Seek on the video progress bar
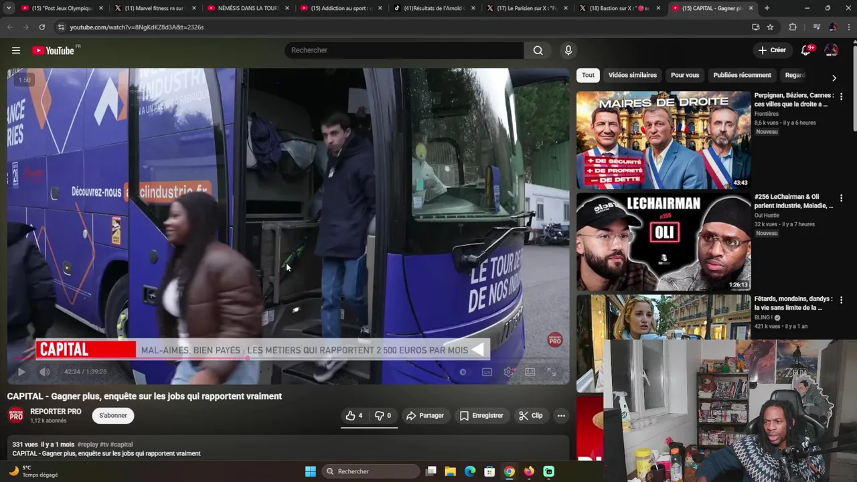Viewport: 857px width, 482px height. (x=288, y=359)
